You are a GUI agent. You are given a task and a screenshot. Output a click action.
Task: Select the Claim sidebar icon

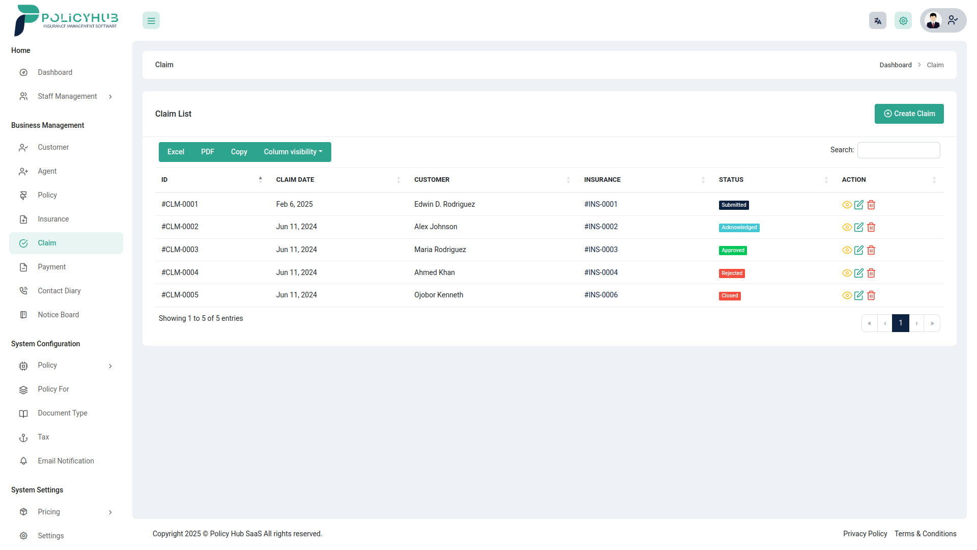pos(23,243)
